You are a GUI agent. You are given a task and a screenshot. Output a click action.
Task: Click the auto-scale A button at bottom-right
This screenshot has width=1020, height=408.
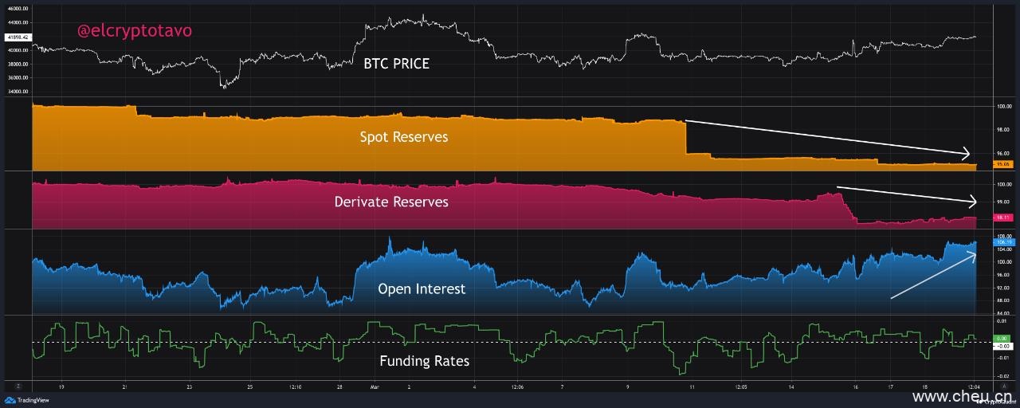click(1004, 386)
